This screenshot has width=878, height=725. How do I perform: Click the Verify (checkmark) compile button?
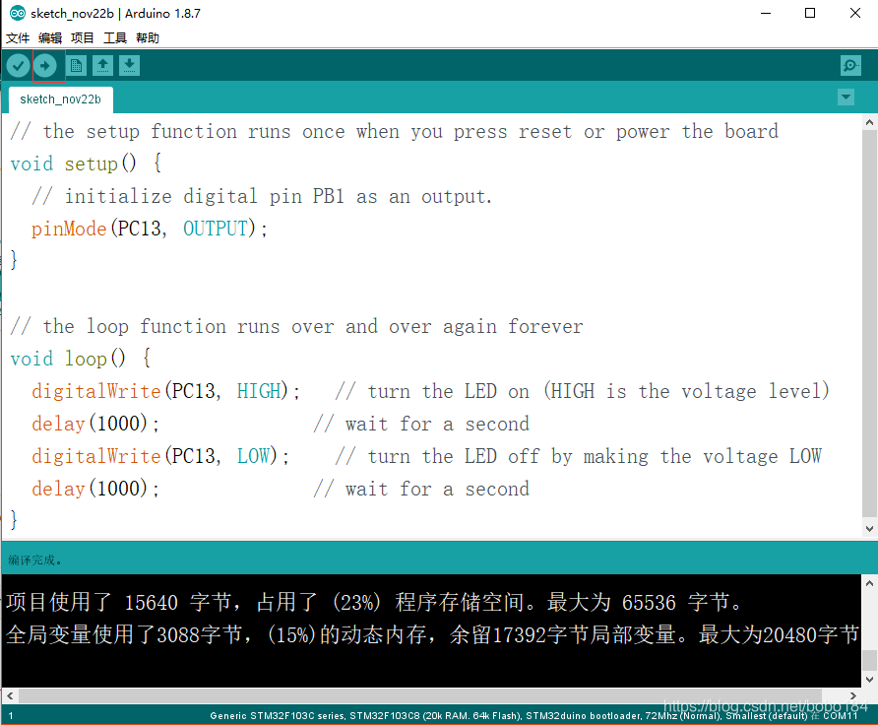[18, 66]
